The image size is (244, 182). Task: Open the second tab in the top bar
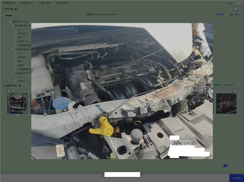coord(27,3)
